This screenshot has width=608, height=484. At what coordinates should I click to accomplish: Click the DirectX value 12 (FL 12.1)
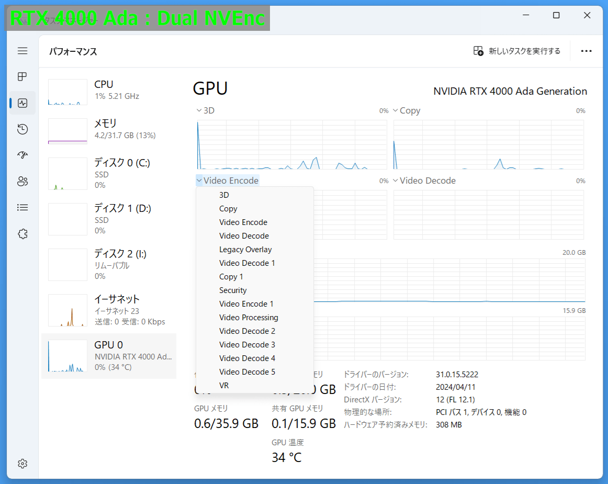tap(455, 399)
